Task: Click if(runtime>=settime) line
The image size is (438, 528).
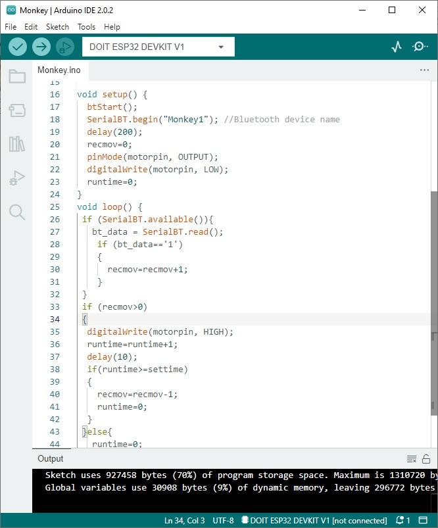Action: pos(137,370)
